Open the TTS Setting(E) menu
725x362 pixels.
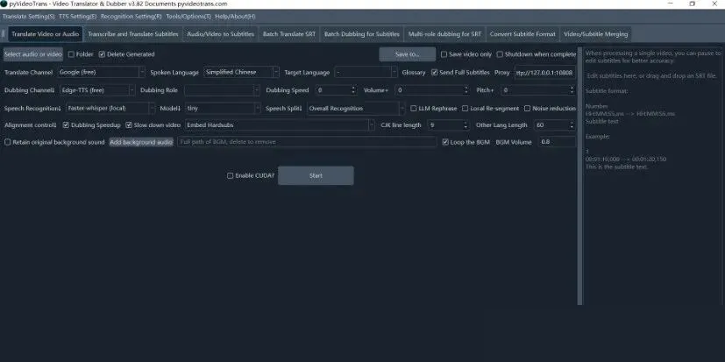[x=78, y=16]
